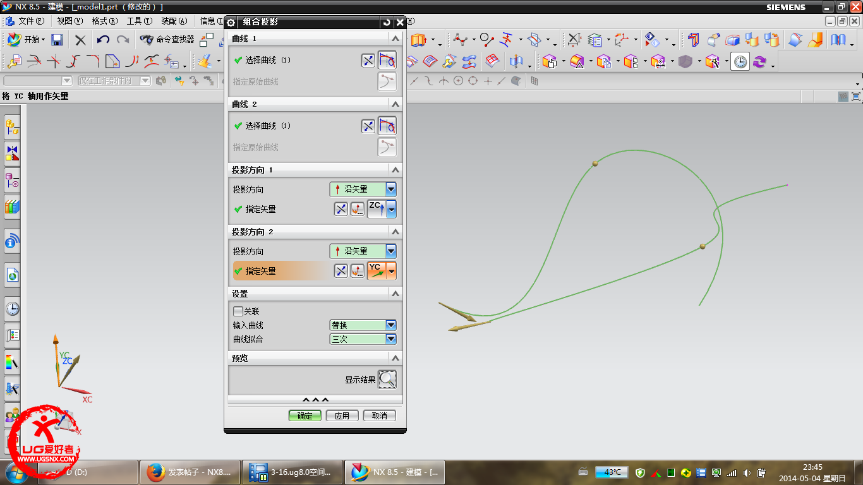Open the 格式 menu

point(104,21)
